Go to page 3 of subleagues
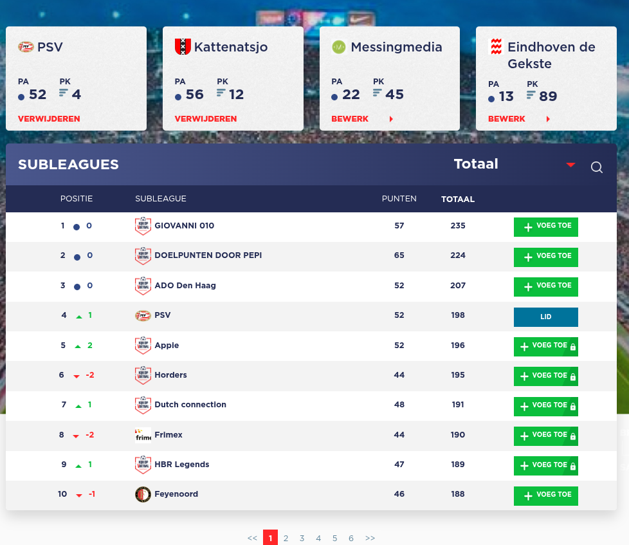This screenshot has width=629, height=545. click(302, 538)
